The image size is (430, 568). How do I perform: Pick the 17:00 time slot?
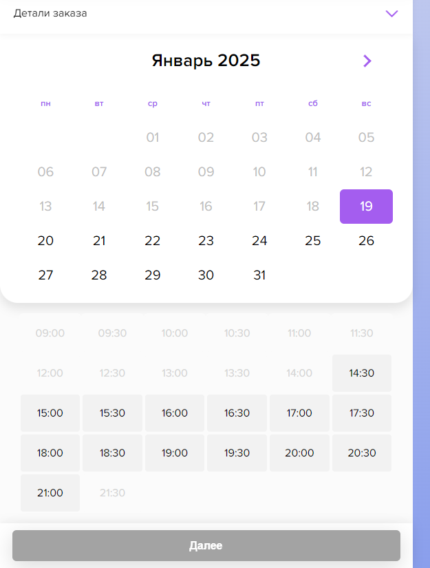[299, 413]
